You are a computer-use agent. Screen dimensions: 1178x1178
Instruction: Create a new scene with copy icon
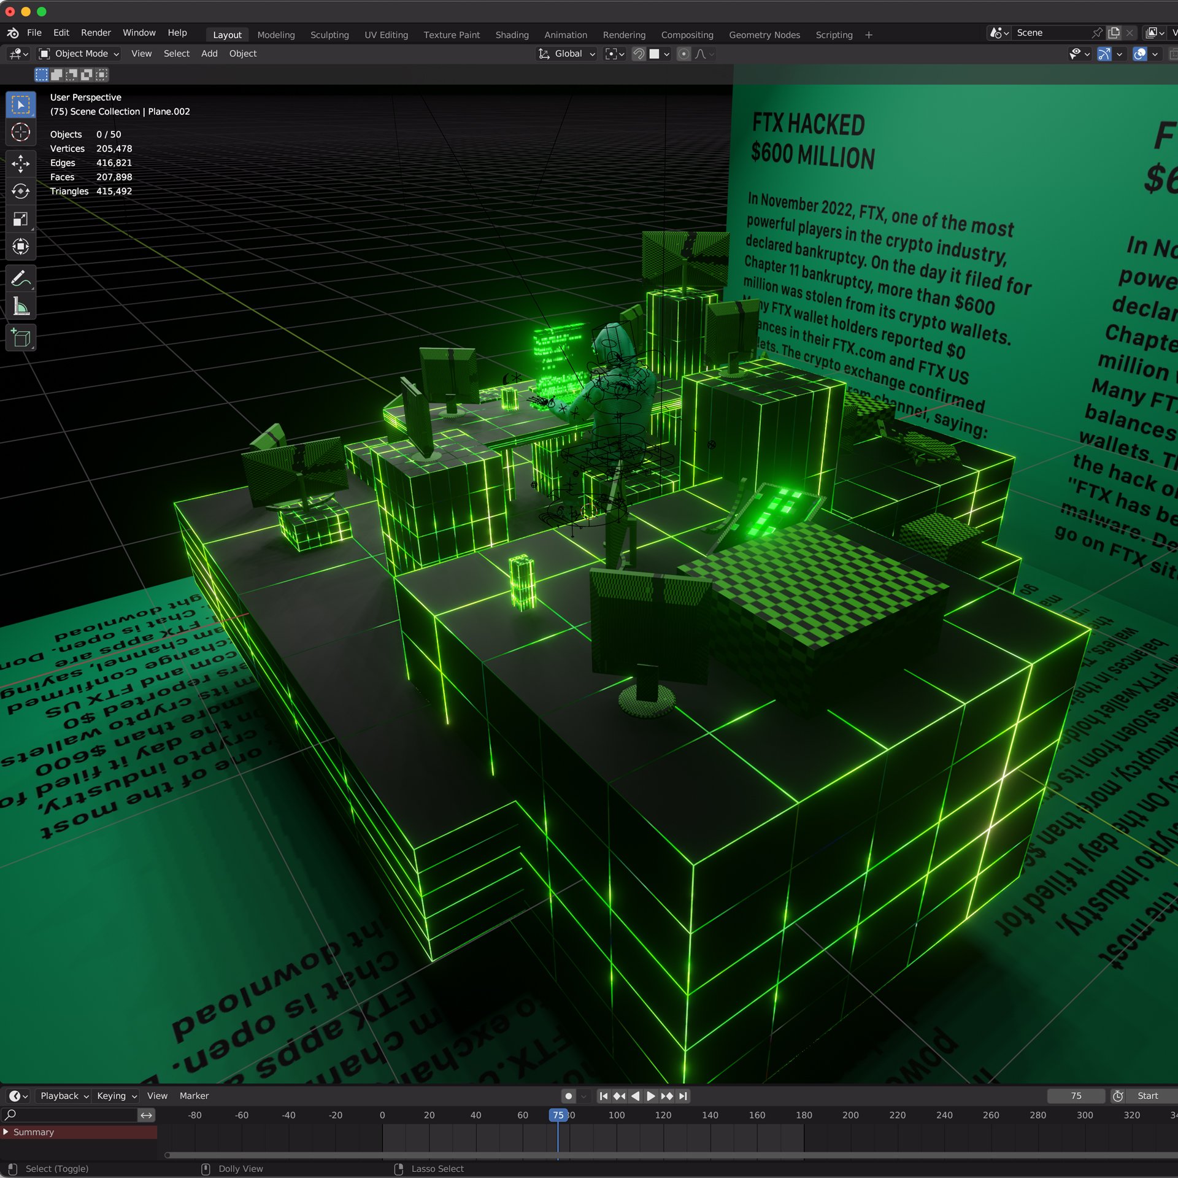click(1114, 33)
